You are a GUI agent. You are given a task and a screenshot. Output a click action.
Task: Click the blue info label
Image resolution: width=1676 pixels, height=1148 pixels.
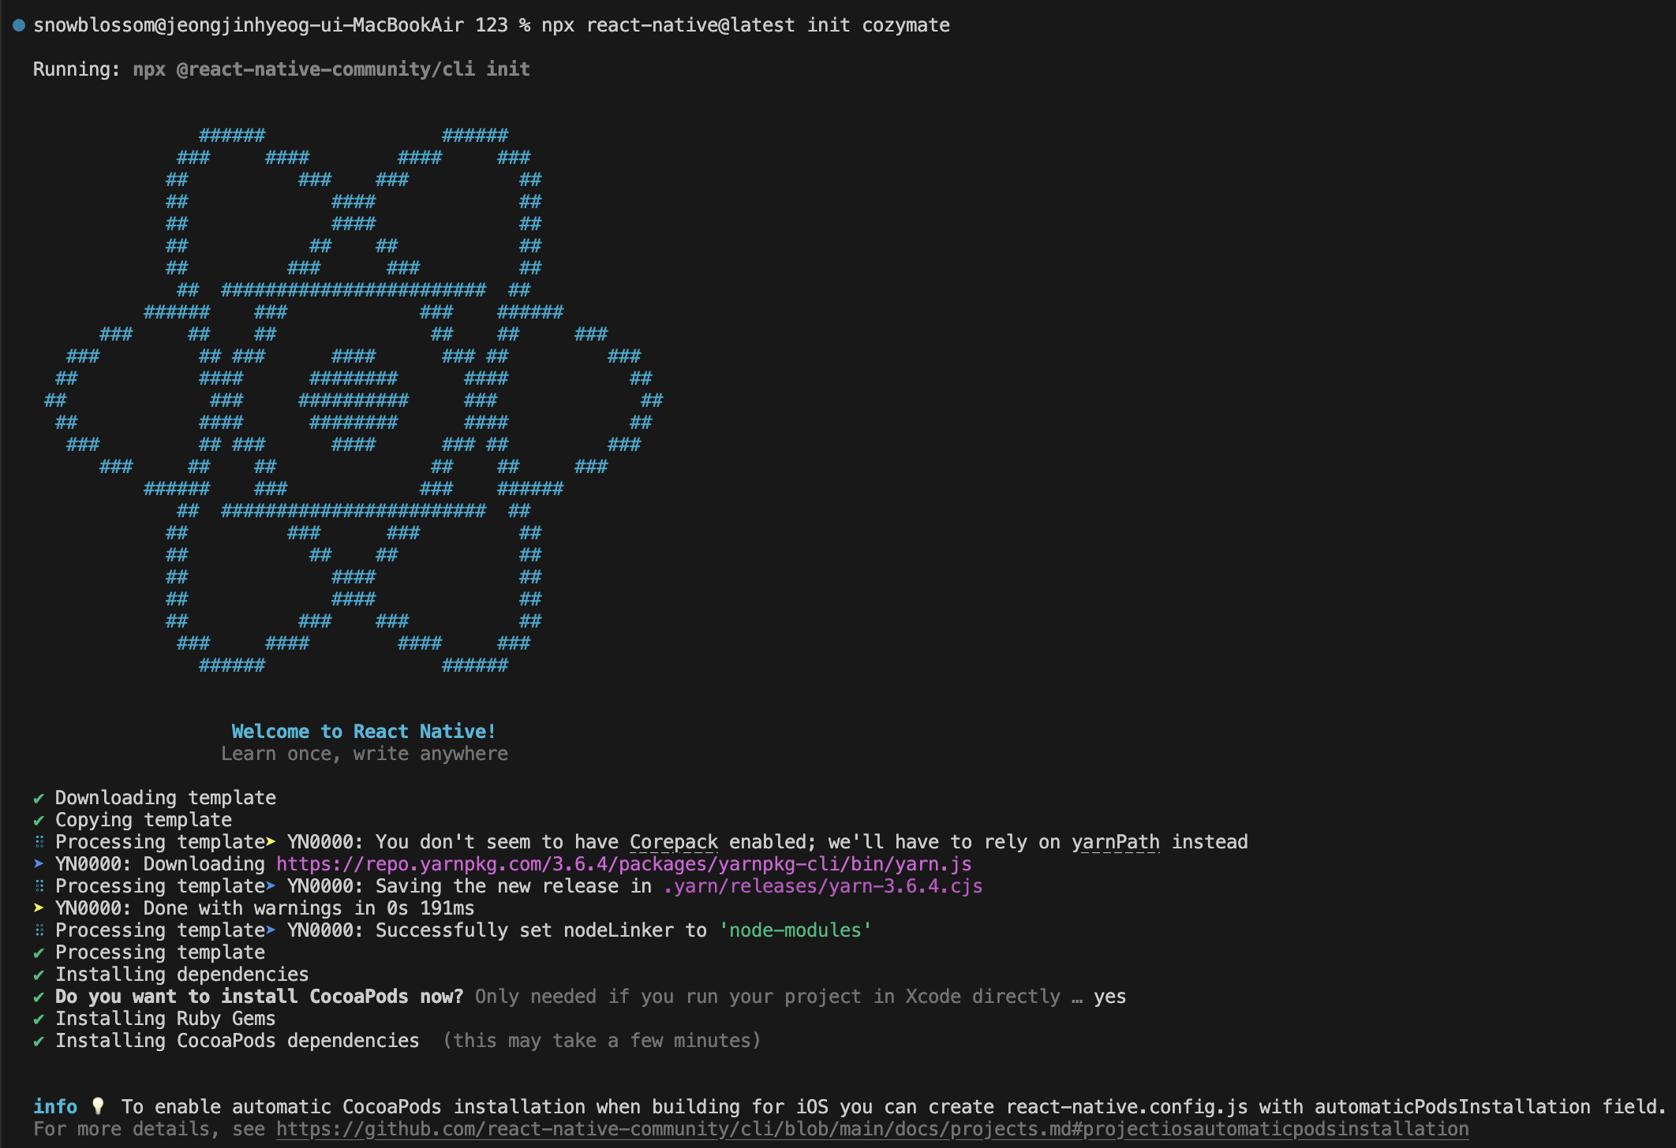[55, 1107]
